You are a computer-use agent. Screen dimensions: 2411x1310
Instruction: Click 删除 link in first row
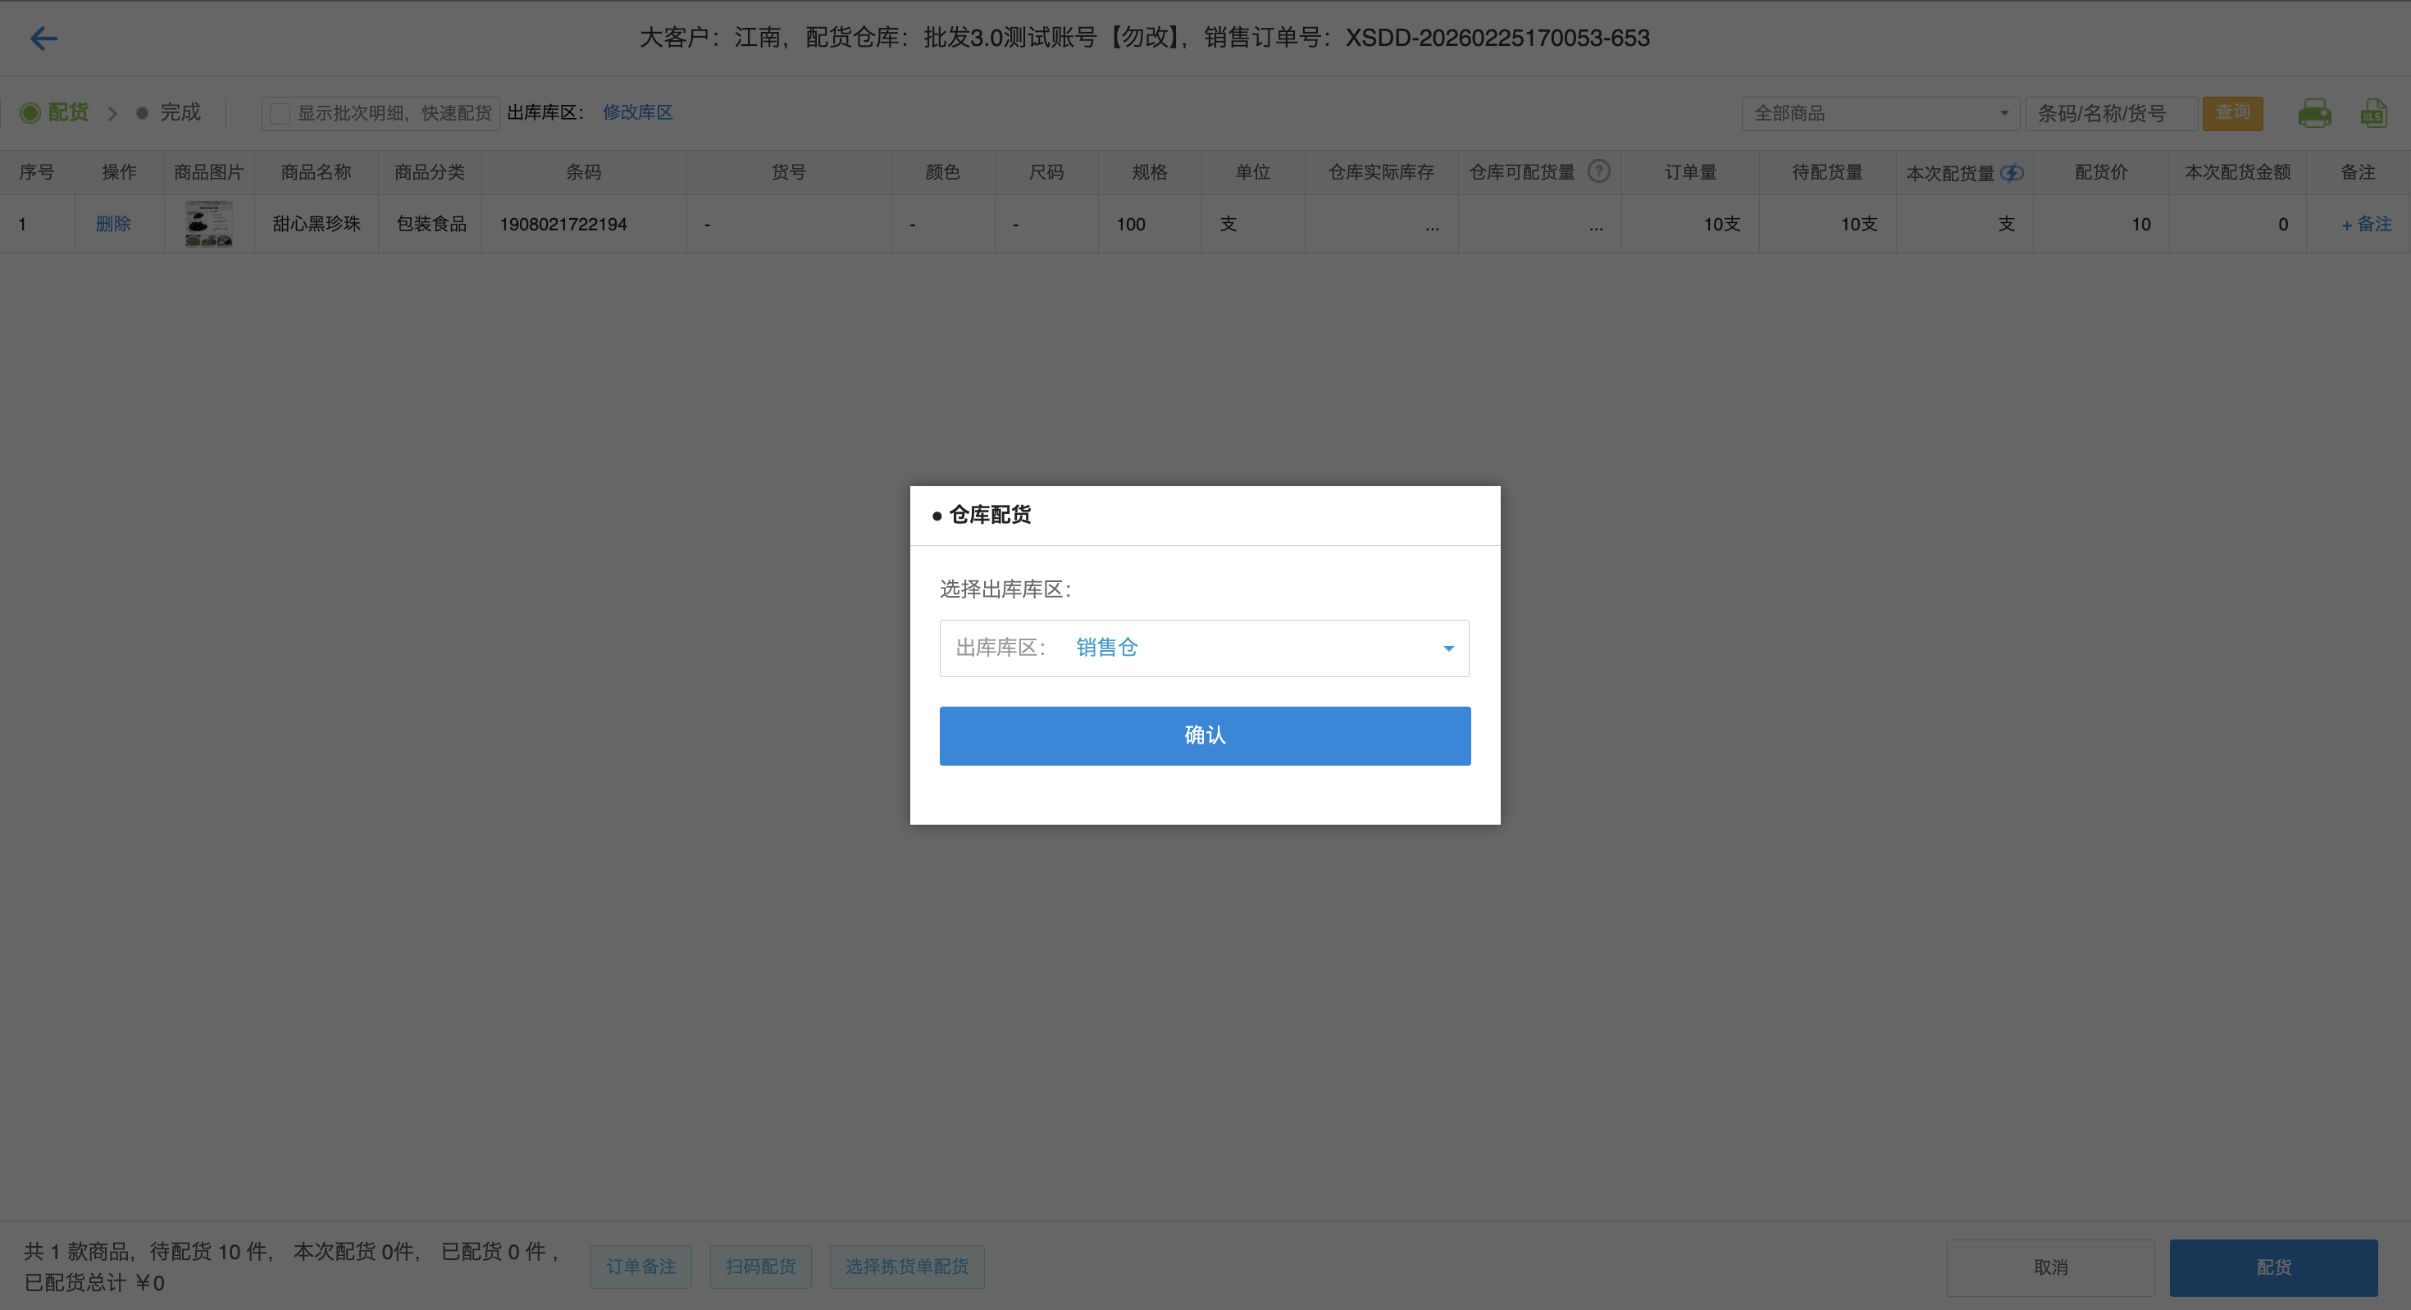tap(113, 224)
